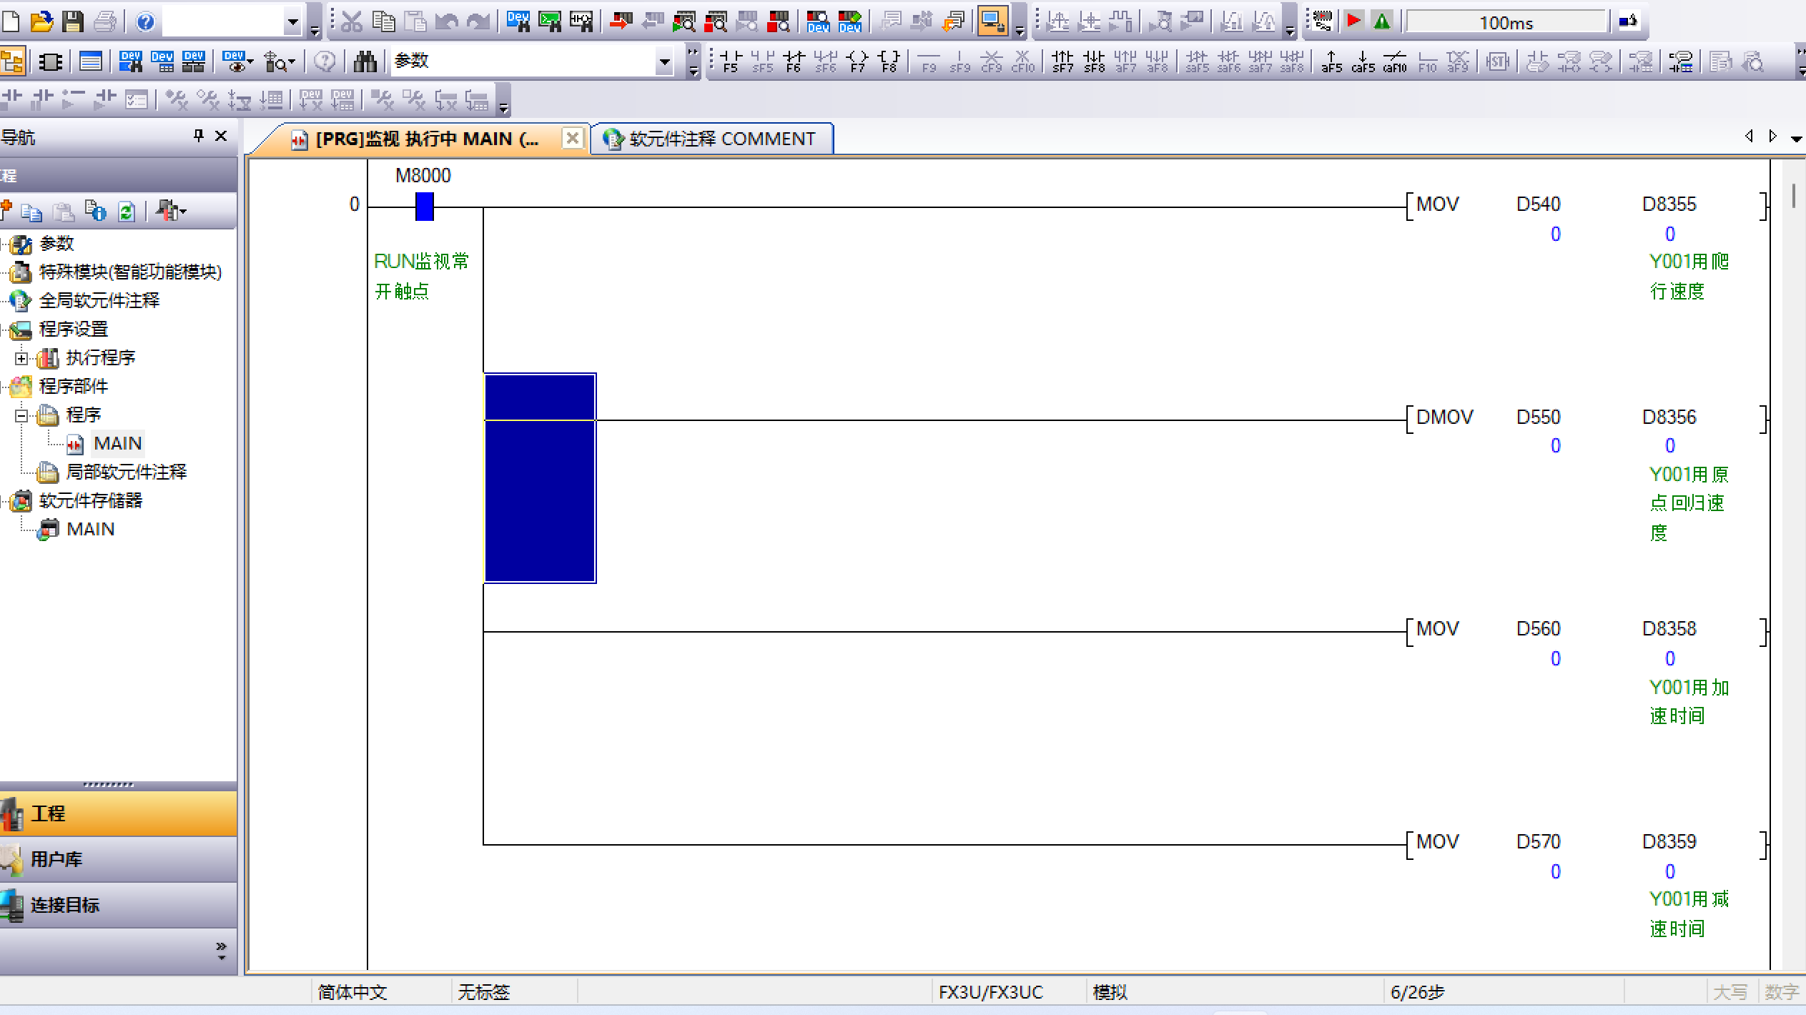Click the open contact F5 ladder symbol
The width and height of the screenshot is (1806, 1015).
click(x=730, y=61)
